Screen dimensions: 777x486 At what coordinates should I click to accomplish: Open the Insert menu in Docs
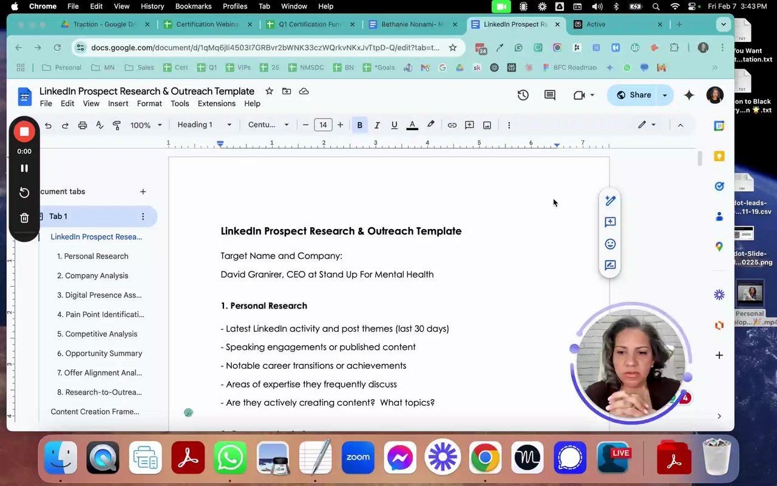pos(118,103)
